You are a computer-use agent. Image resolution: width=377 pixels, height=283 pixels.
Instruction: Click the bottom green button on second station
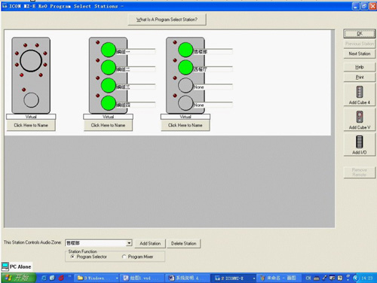pyautogui.click(x=109, y=103)
